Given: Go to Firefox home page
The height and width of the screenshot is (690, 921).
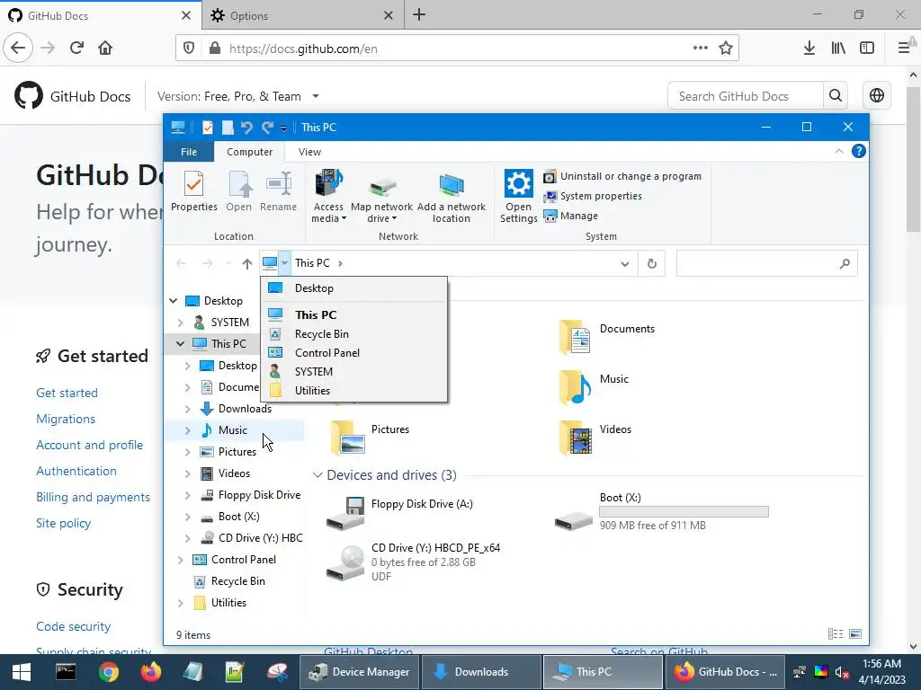Looking at the screenshot, I should click(x=105, y=49).
